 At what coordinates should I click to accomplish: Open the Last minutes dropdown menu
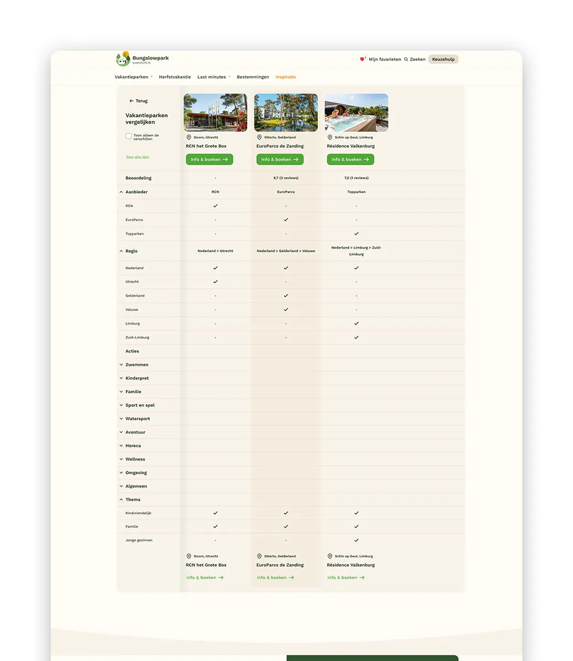214,77
